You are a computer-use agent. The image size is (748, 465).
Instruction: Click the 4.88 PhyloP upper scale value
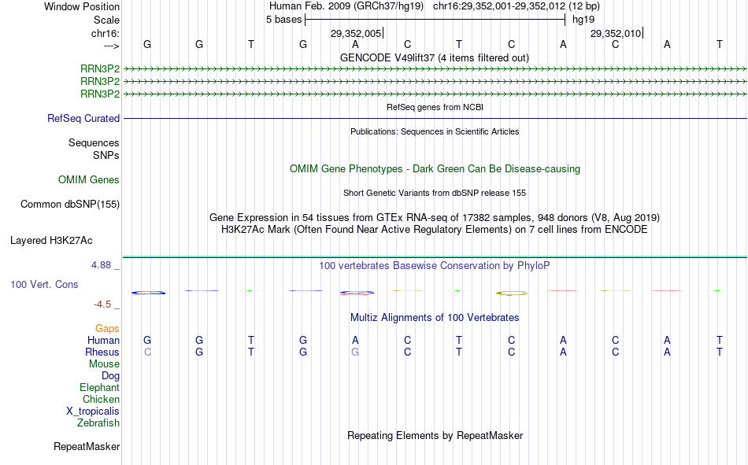click(101, 264)
